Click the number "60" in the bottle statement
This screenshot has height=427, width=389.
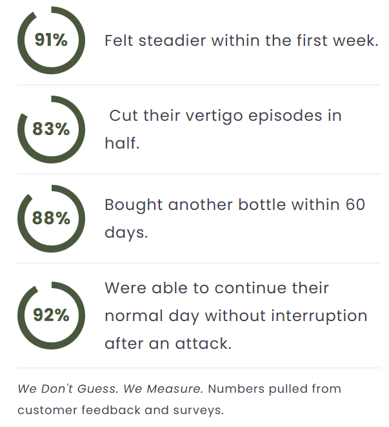(x=354, y=205)
